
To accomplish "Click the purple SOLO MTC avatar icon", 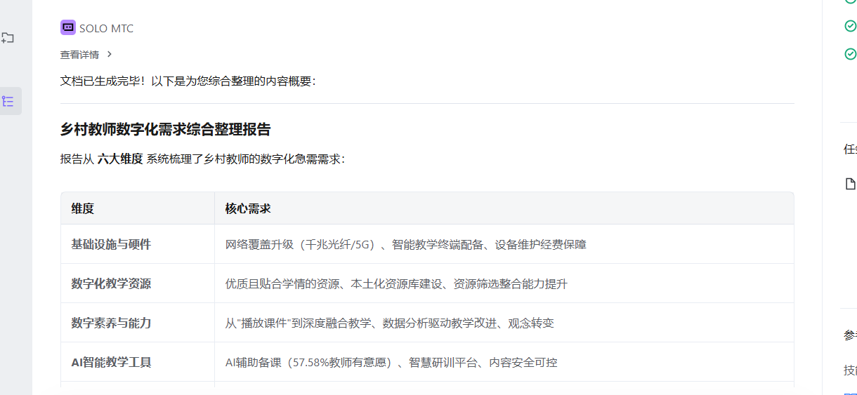I will (x=67, y=28).
